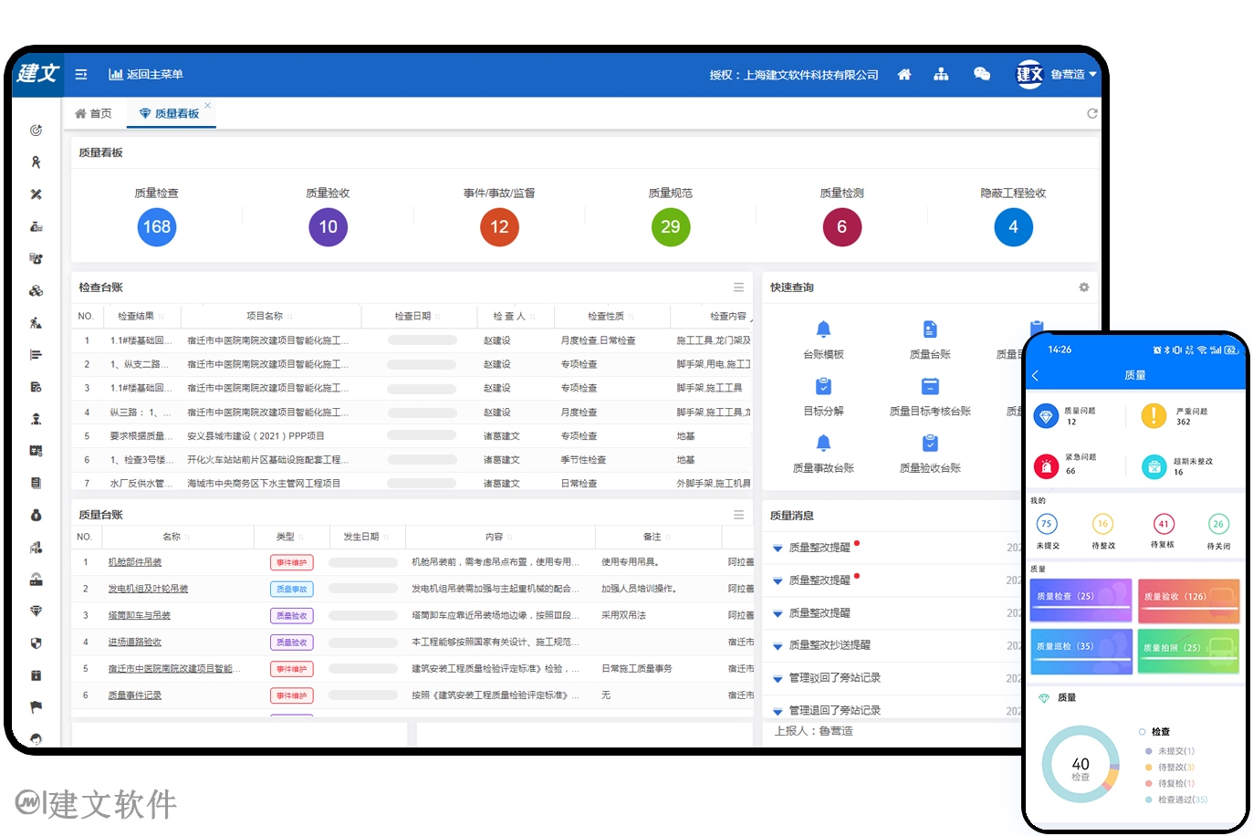The height and width of the screenshot is (836, 1253).
Task: Click the hamburger menu collapse icon
Action: point(81,75)
